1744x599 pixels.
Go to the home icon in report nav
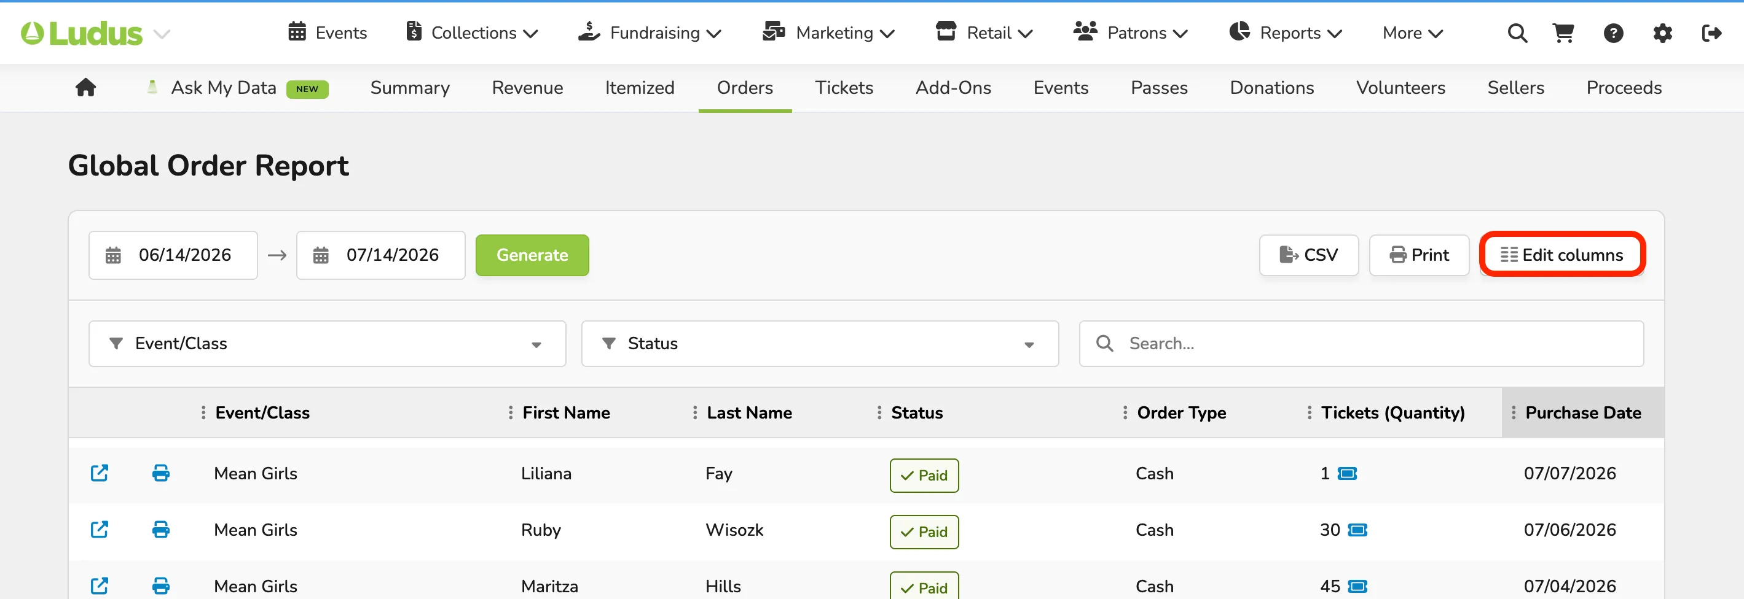click(x=85, y=87)
